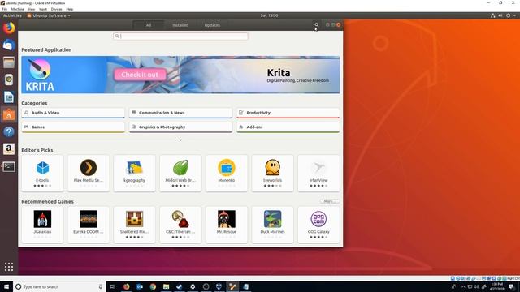Open the Midori Web Browser card

pos(180,173)
